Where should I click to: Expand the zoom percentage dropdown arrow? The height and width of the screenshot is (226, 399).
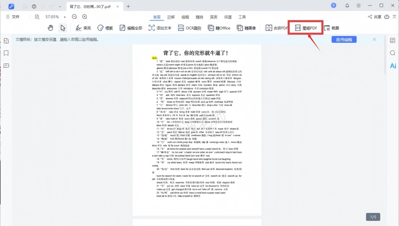pyautogui.click(x=65, y=17)
